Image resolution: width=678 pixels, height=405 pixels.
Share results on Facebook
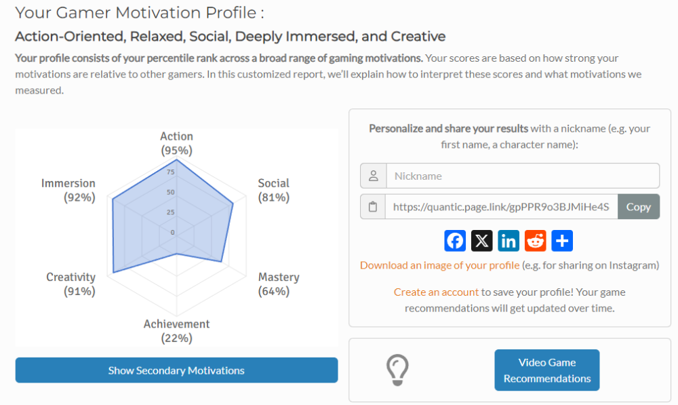click(456, 241)
